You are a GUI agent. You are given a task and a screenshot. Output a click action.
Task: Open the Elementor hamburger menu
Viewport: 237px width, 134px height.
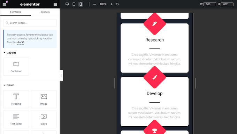pyautogui.click(x=5, y=4)
